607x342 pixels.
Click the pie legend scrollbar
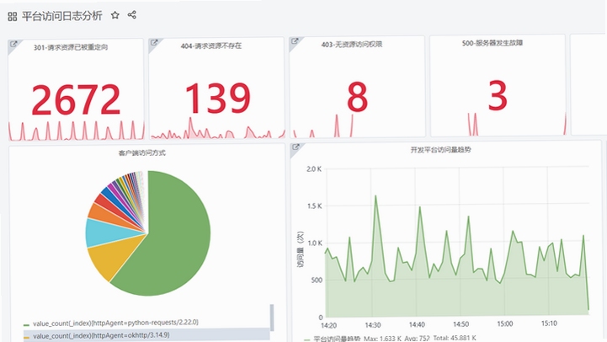coord(272,318)
